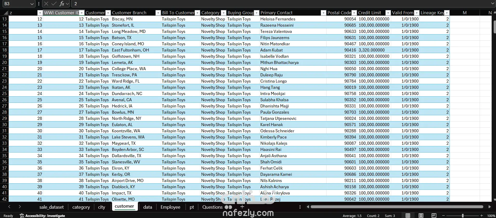Click the vertical scrollbar thumb
Viewport: 496px width, 218px height.
pos(494,27)
